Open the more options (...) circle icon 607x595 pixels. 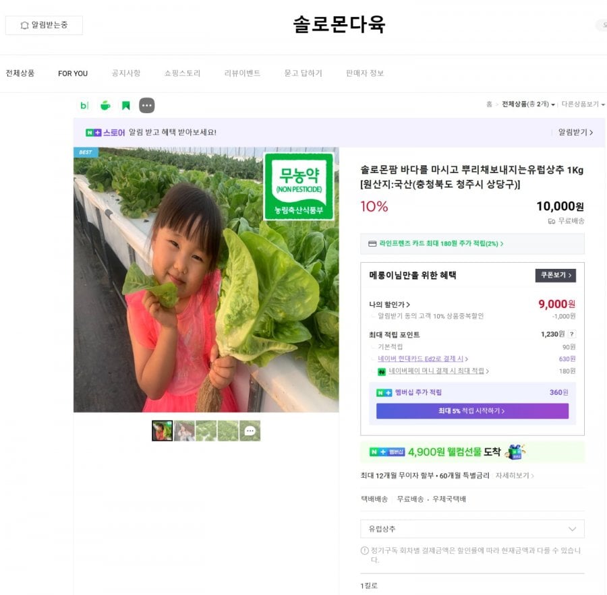pyautogui.click(x=146, y=105)
